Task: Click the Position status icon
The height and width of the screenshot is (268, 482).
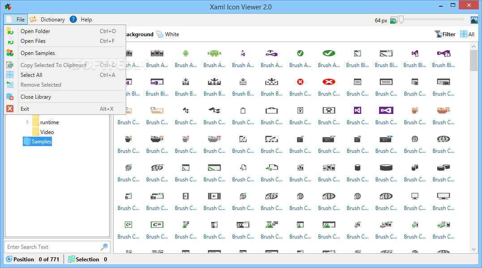Action: [9, 259]
